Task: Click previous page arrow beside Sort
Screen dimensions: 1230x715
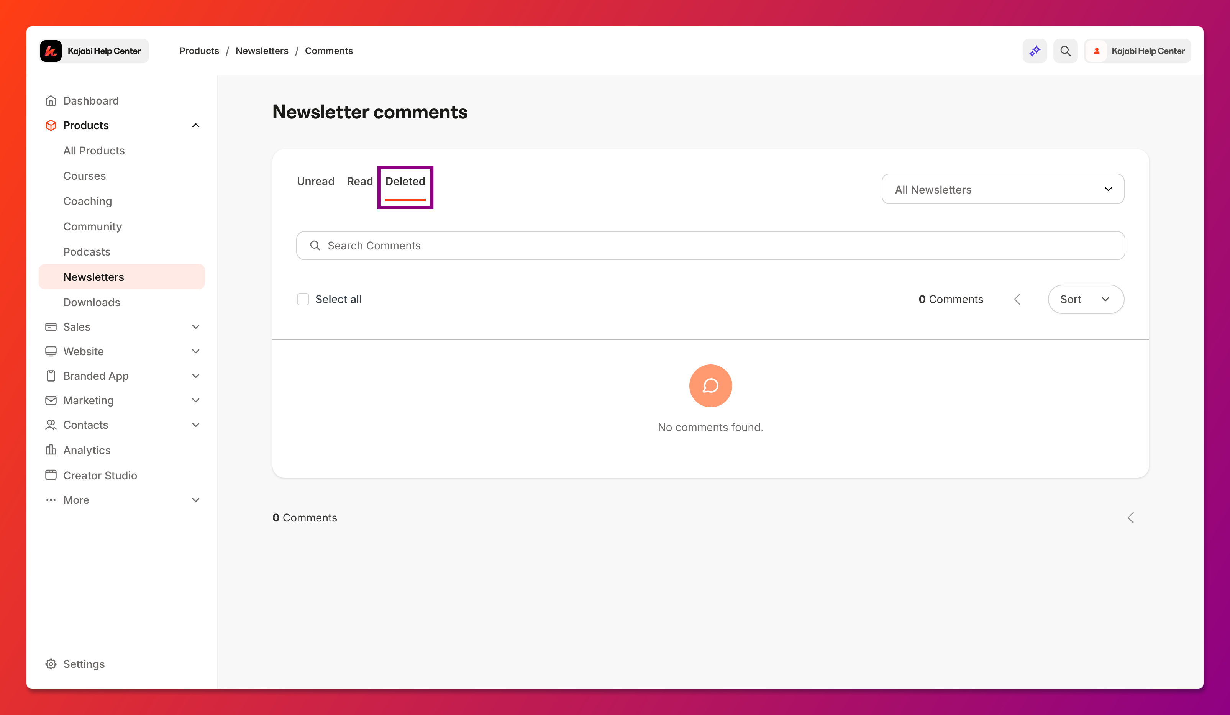Action: click(1018, 299)
